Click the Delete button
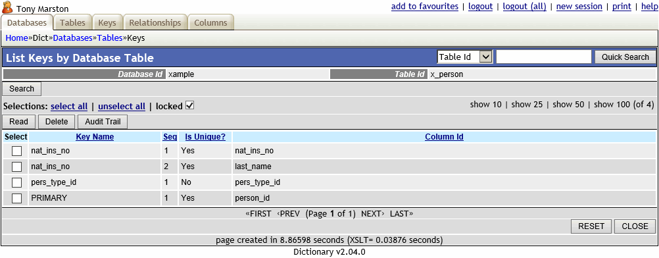The image size is (659, 258). (x=57, y=122)
